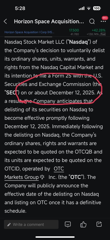
Task: Tap the +138.74% post-market change
Action: pyautogui.click(x=93, y=34)
